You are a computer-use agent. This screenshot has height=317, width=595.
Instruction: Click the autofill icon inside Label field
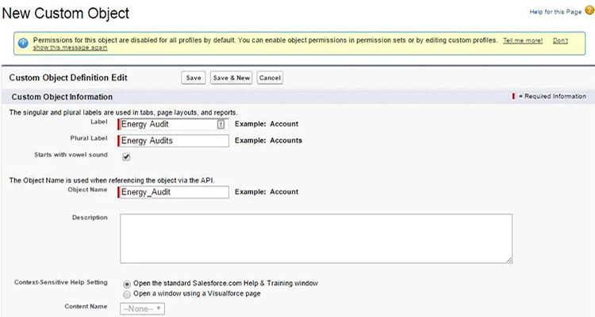point(221,124)
